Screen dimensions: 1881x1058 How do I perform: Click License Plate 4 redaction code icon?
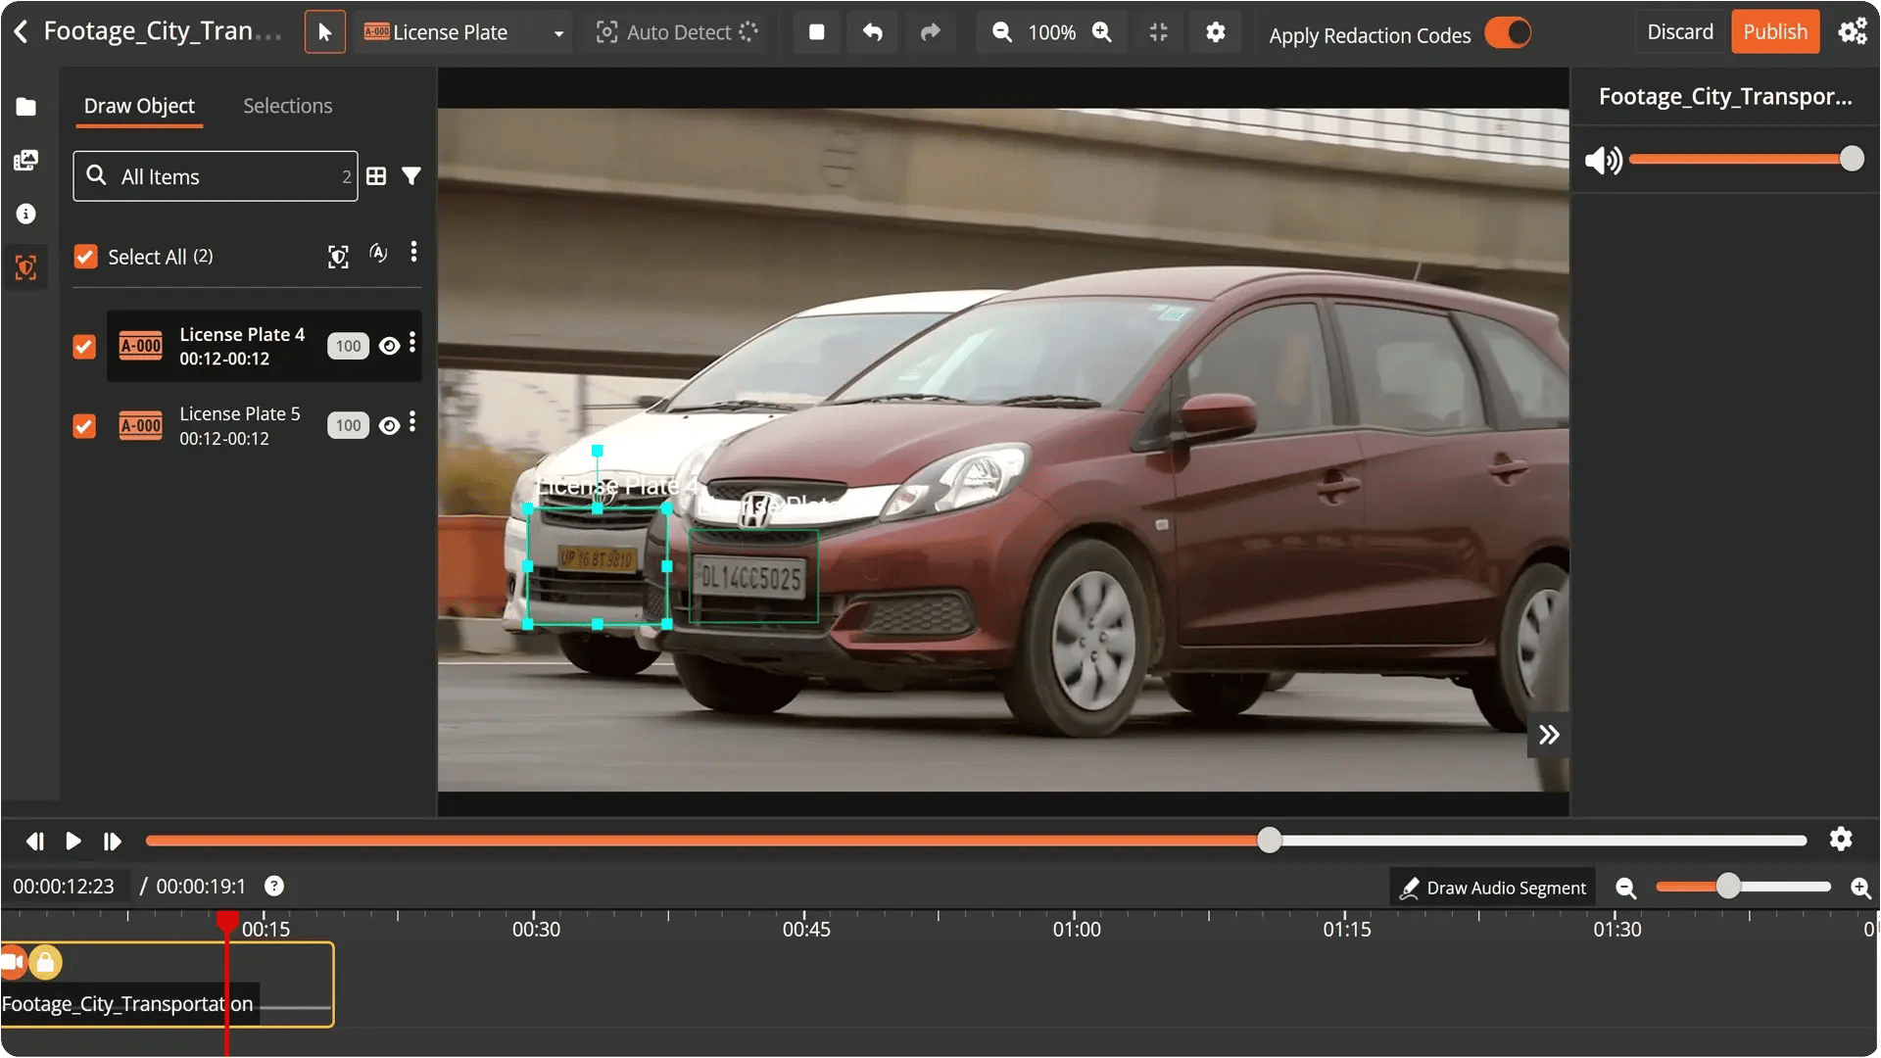[x=141, y=346]
